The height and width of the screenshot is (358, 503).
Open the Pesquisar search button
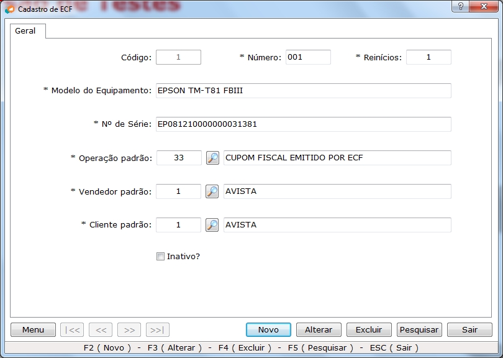(419, 330)
